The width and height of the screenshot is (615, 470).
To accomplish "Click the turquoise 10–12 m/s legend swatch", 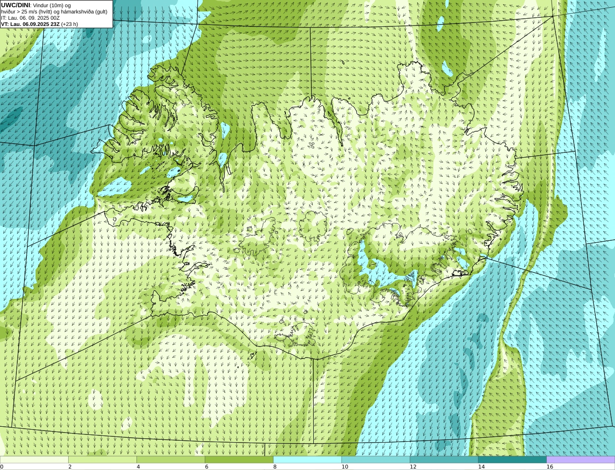I will (376, 459).
